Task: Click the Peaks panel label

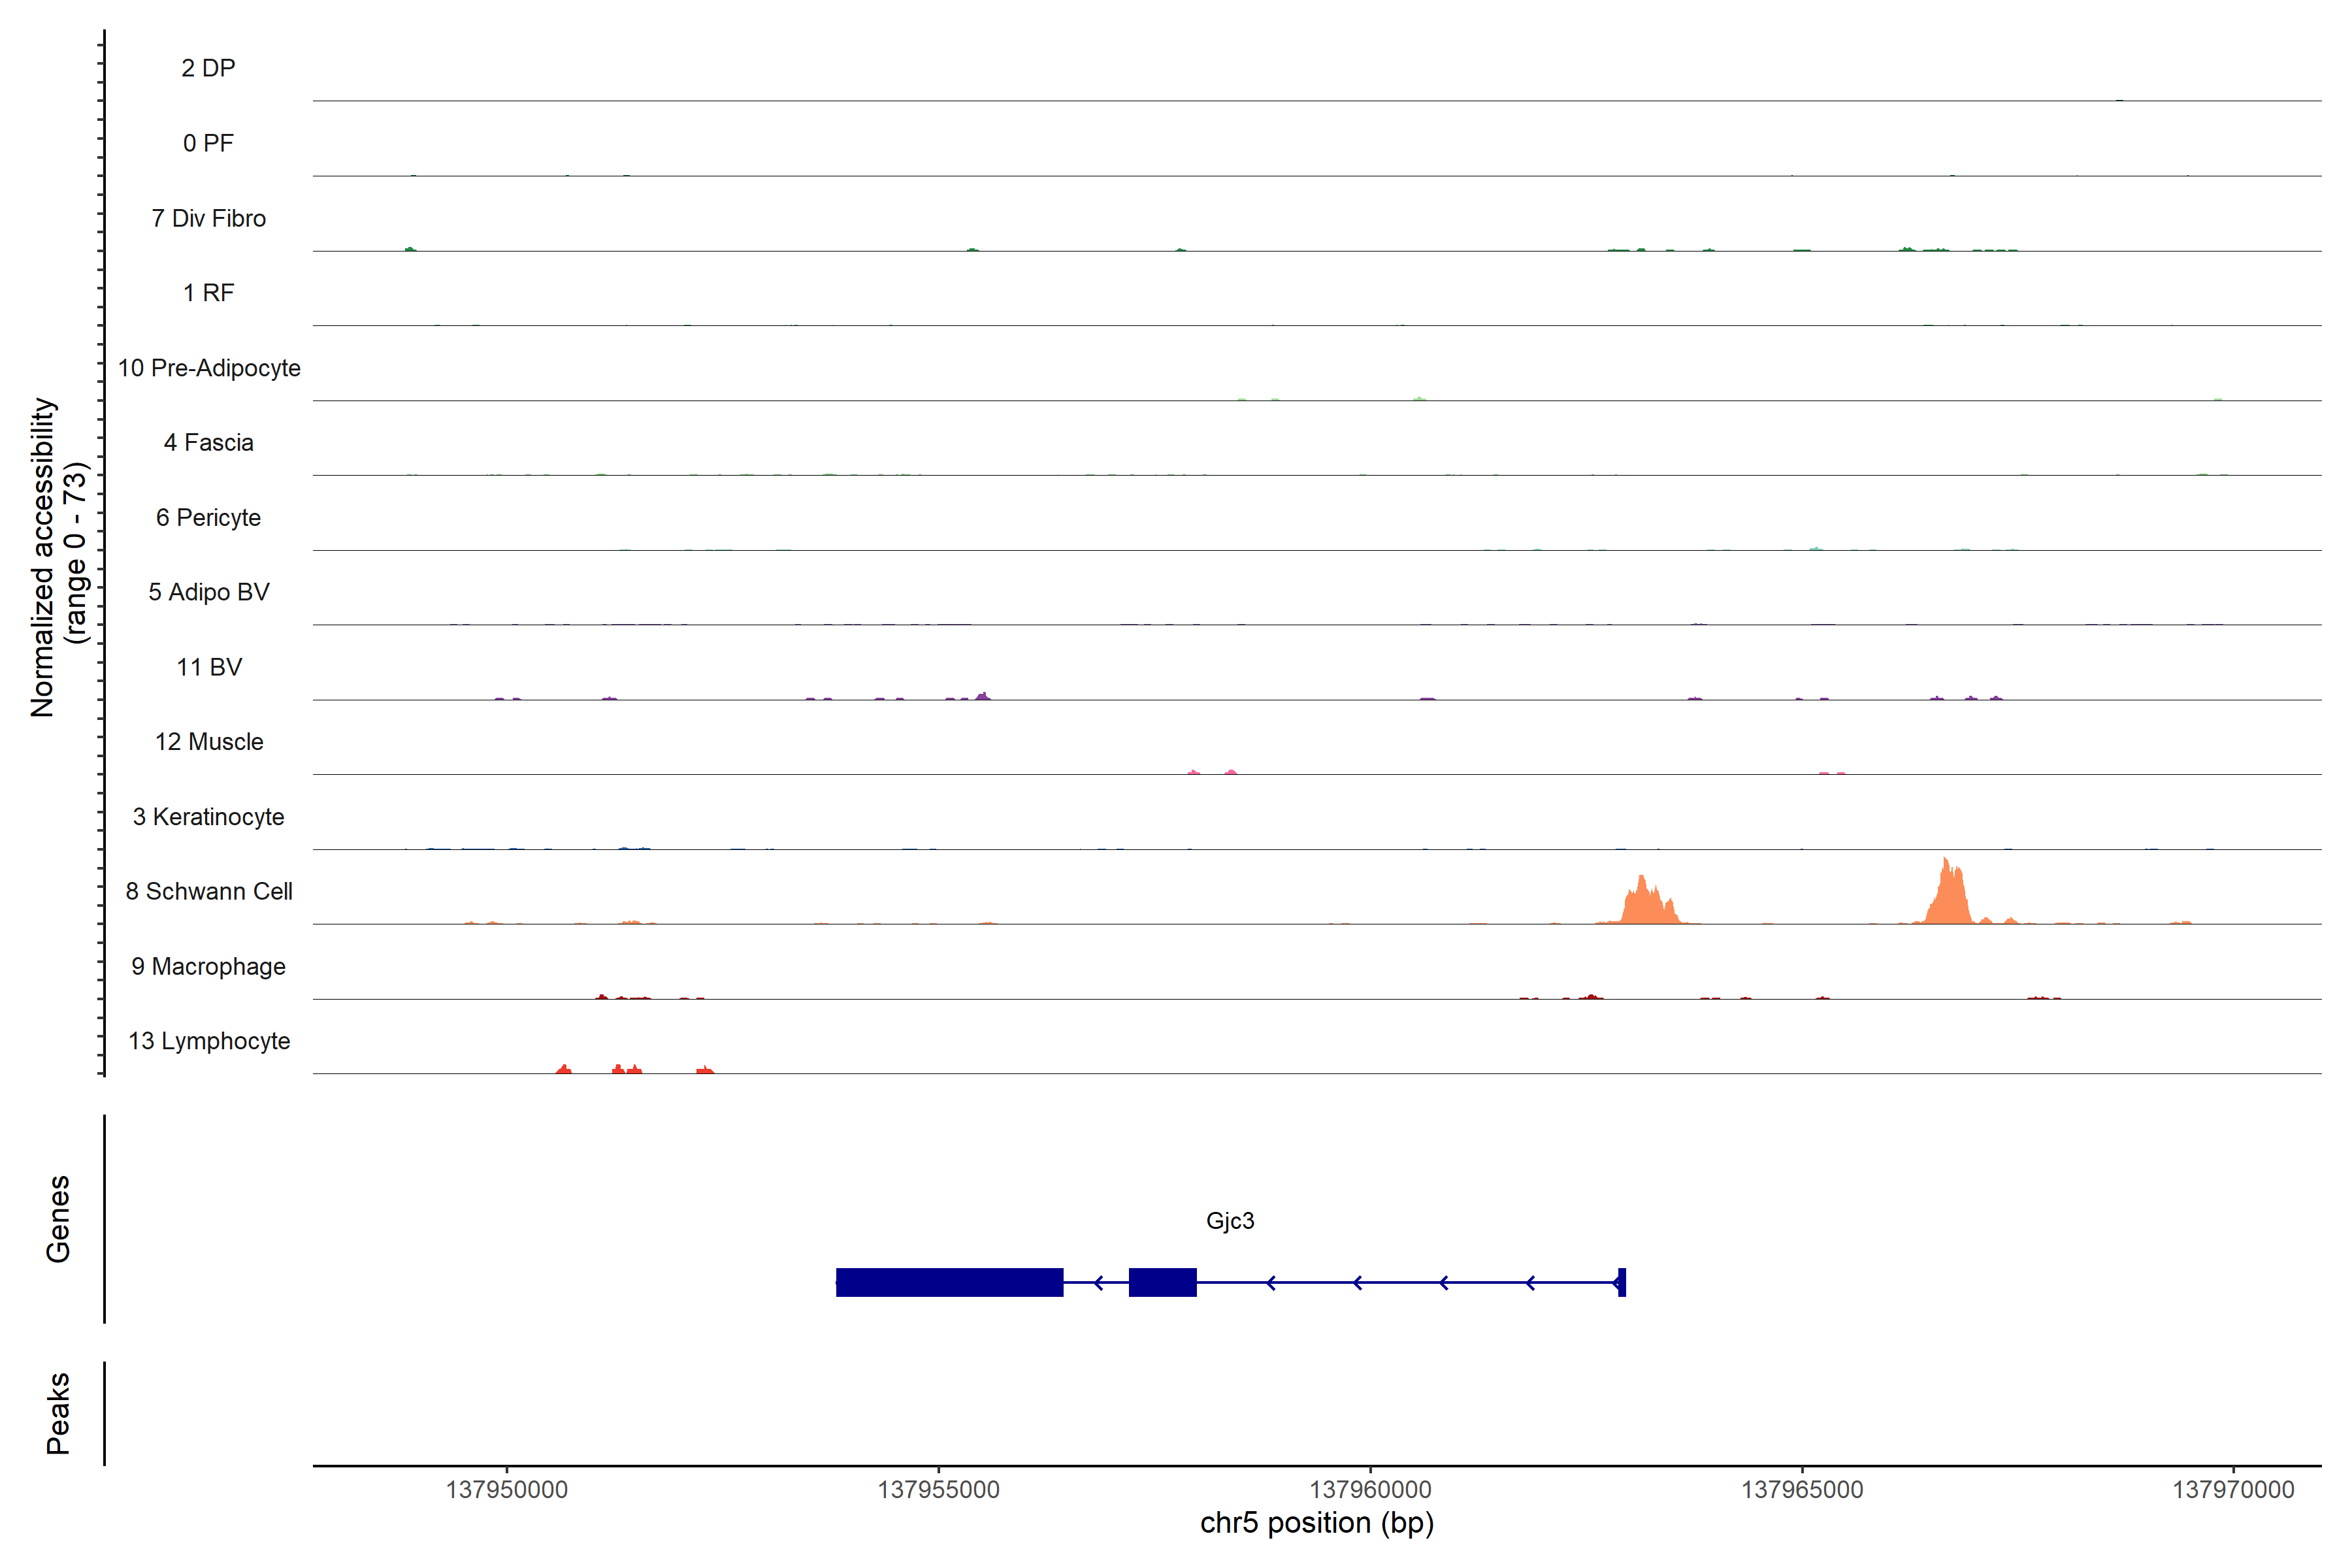Action: (x=58, y=1413)
